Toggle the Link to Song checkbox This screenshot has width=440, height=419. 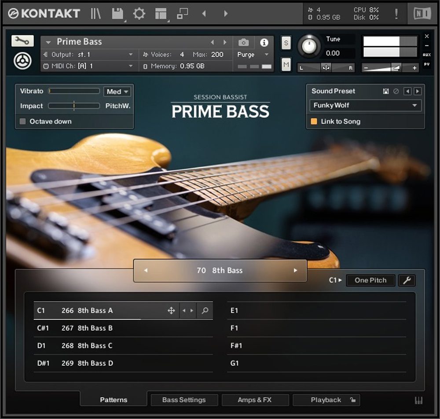[x=314, y=121]
